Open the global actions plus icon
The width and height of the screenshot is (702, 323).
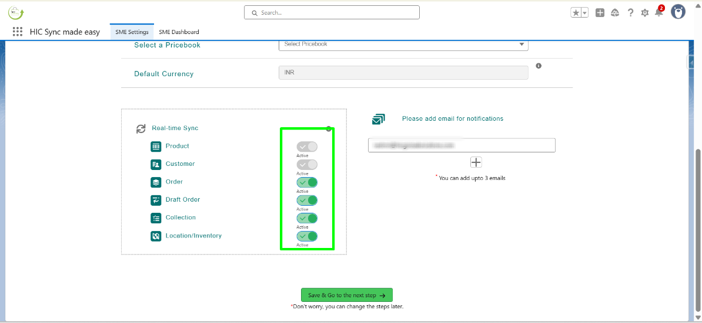click(x=600, y=13)
